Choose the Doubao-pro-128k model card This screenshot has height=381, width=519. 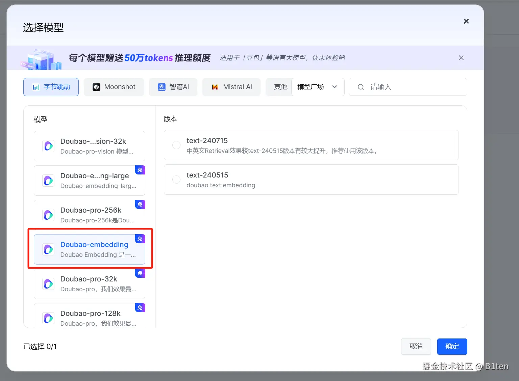pos(90,316)
